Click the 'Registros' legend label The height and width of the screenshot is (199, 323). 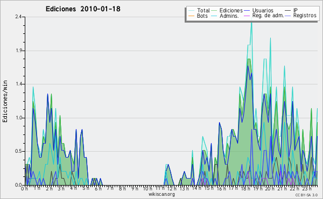pos(305,16)
